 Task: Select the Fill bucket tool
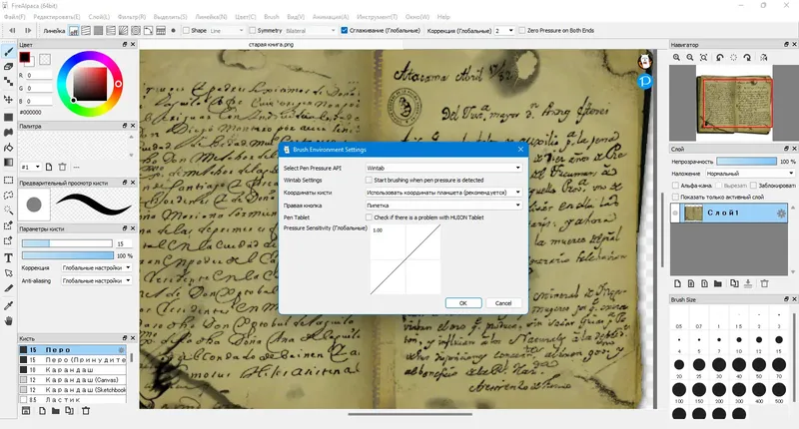click(x=8, y=148)
